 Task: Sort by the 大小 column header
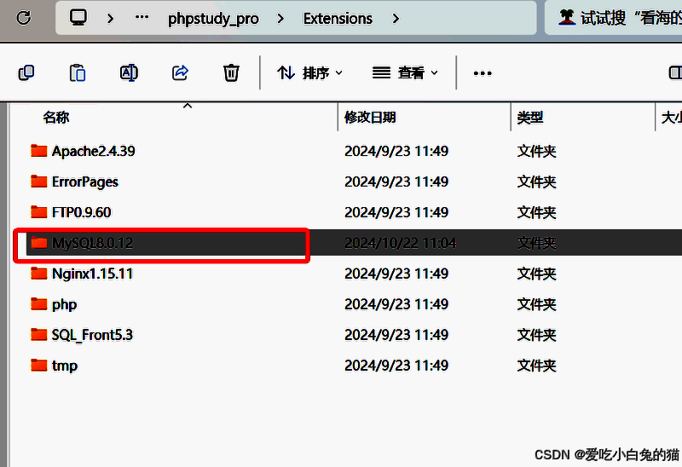point(671,118)
